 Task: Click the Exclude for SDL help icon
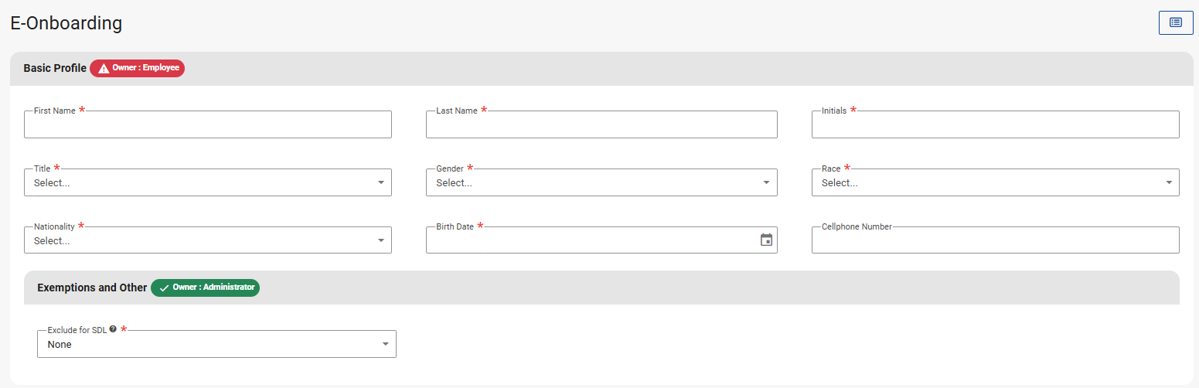click(113, 328)
